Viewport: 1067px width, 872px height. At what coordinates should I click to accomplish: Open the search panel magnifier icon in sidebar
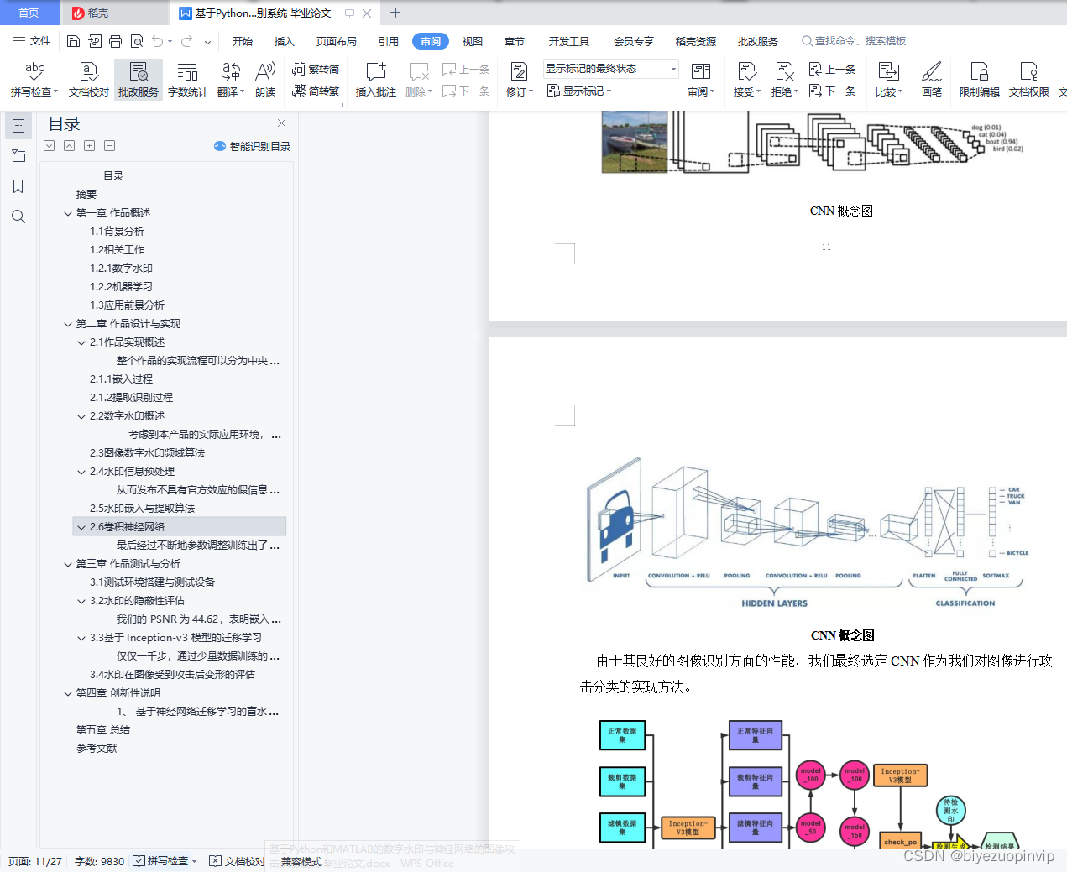(18, 217)
